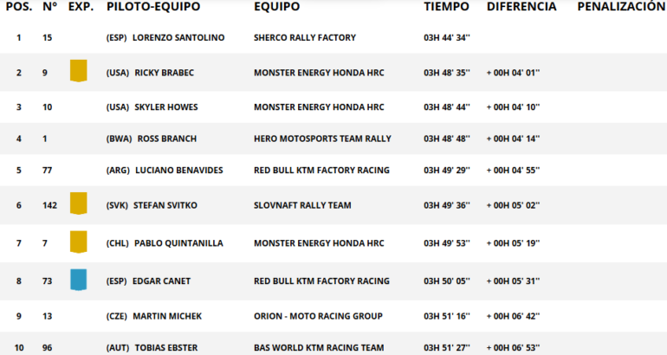Open Tobias Ebster's rider entry

click(x=166, y=348)
